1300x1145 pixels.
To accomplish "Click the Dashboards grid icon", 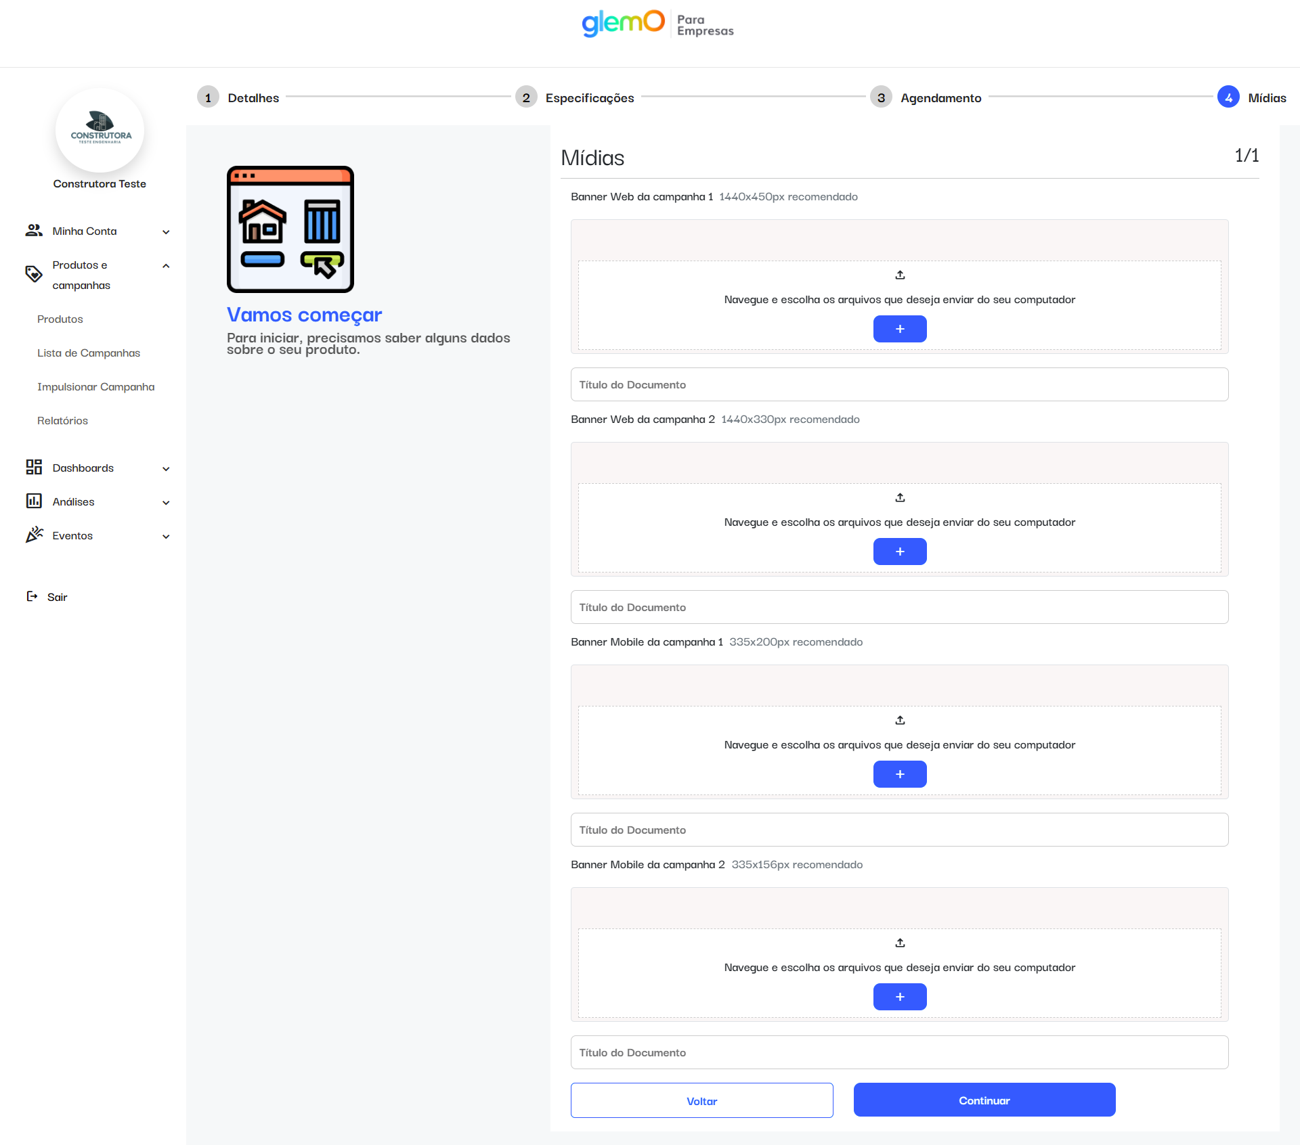I will [34, 467].
